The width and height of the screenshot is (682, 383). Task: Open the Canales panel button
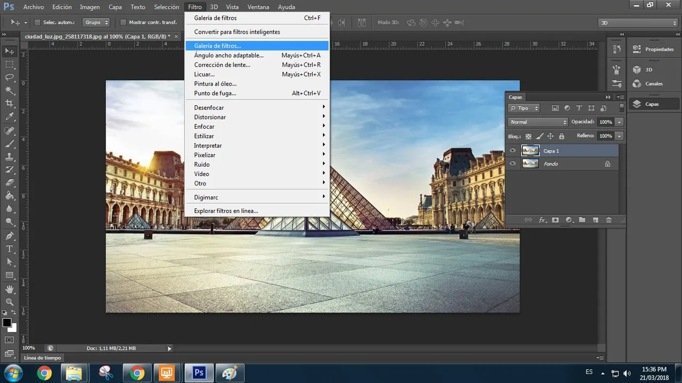[x=653, y=84]
